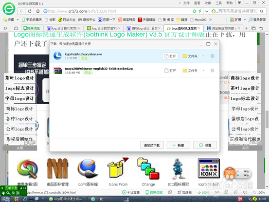269x203 pixels.
Task: Open maya2009chinese zip with 打开 button
Action: pyautogui.click(x=170, y=71)
